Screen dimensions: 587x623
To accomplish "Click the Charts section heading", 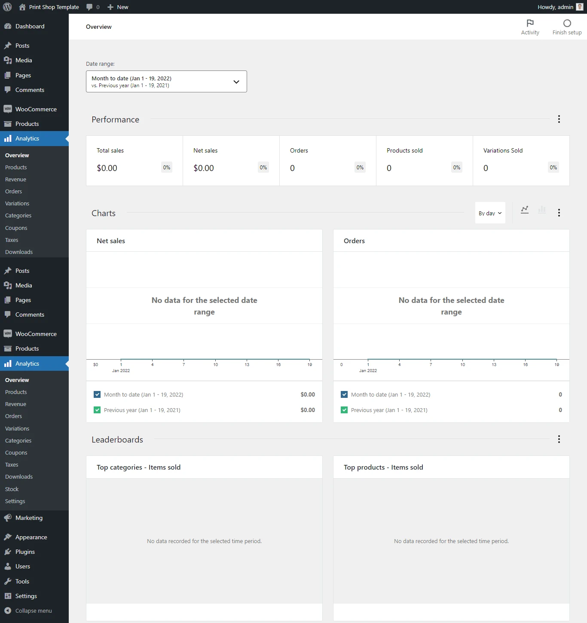I will click(104, 213).
